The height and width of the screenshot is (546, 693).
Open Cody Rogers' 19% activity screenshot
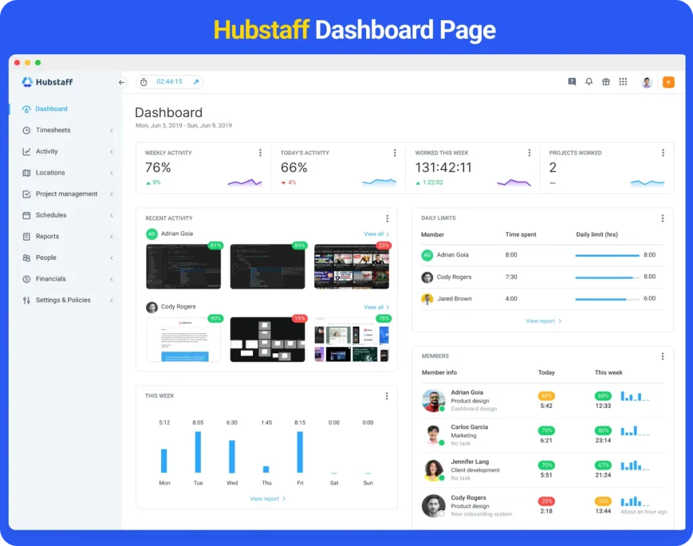pyautogui.click(x=267, y=339)
